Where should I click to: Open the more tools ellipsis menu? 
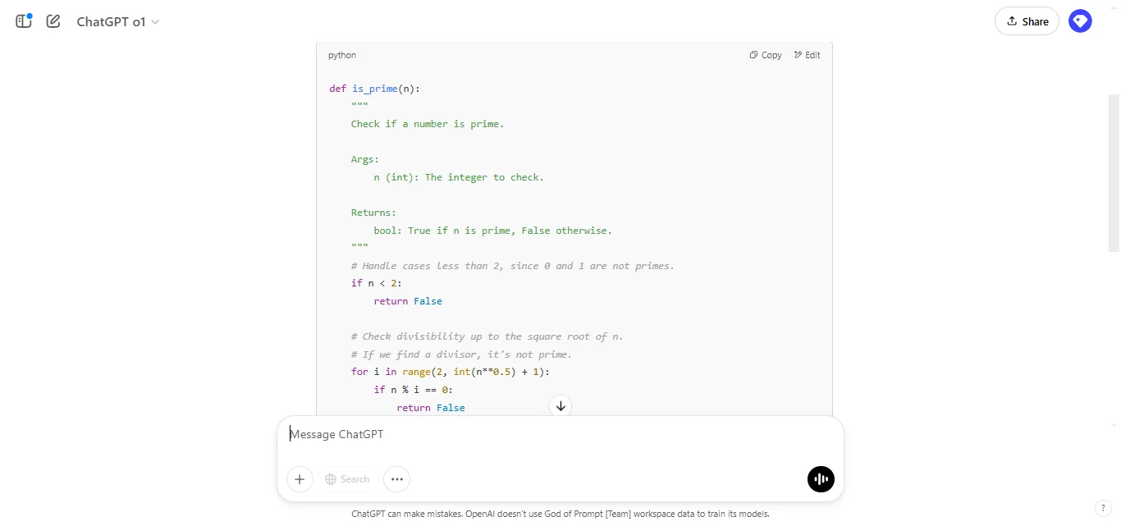click(x=396, y=479)
